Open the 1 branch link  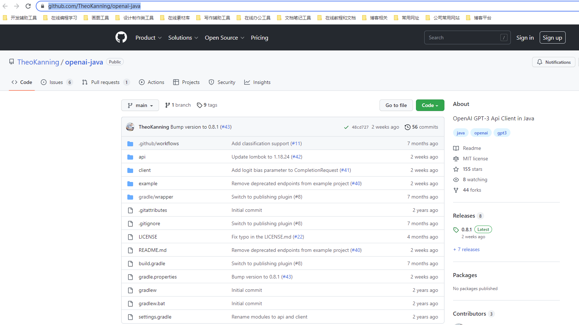[178, 105]
